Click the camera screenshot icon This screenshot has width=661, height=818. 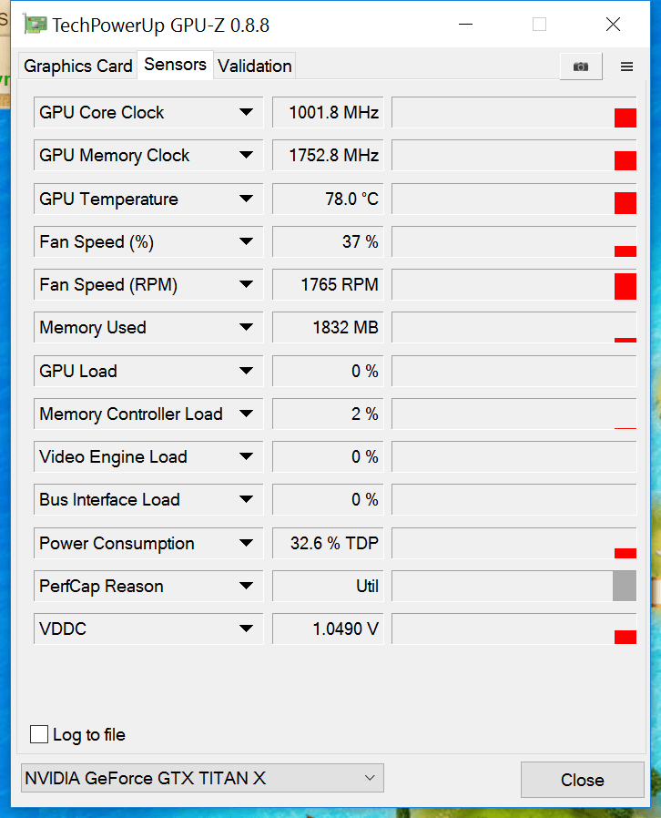[x=580, y=66]
